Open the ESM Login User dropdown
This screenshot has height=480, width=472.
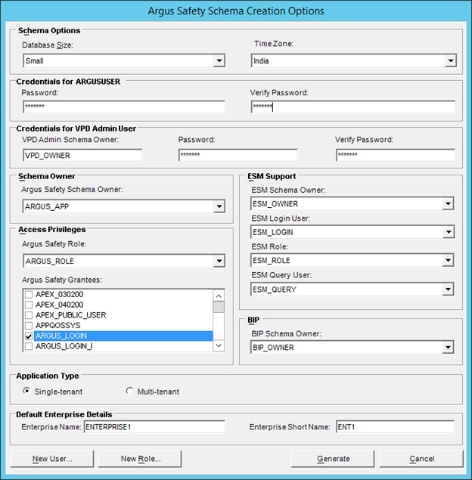(448, 232)
